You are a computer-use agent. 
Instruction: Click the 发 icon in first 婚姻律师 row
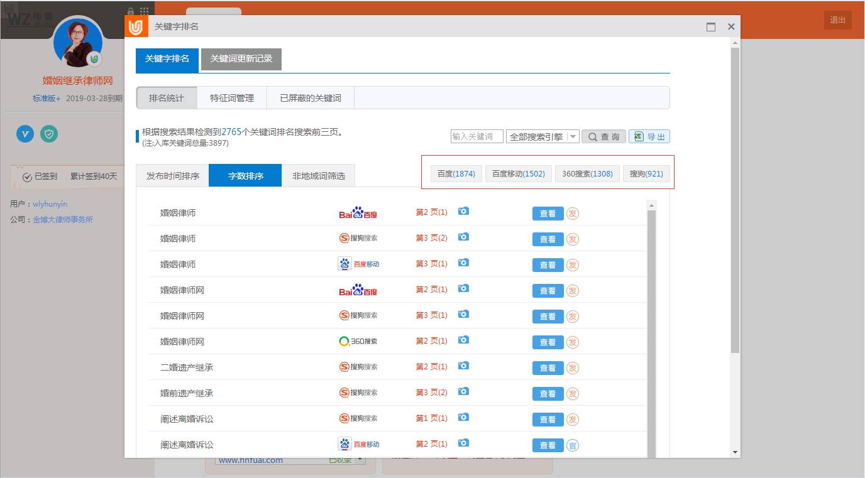(573, 214)
